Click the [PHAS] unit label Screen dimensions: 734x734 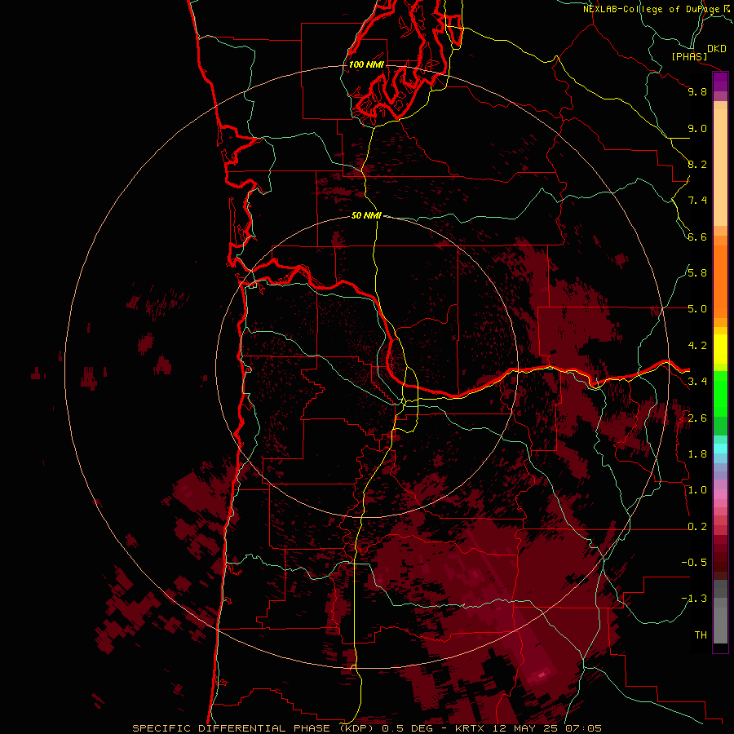[x=689, y=57]
